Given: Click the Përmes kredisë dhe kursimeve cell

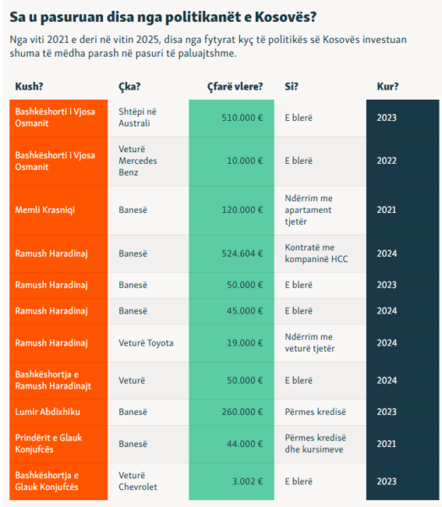Looking at the screenshot, I should click(x=320, y=444).
